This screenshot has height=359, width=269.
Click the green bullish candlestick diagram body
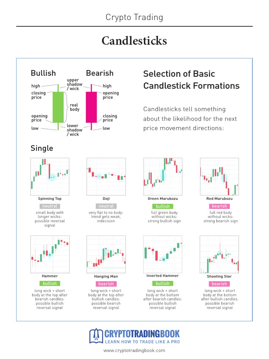(x=58, y=107)
